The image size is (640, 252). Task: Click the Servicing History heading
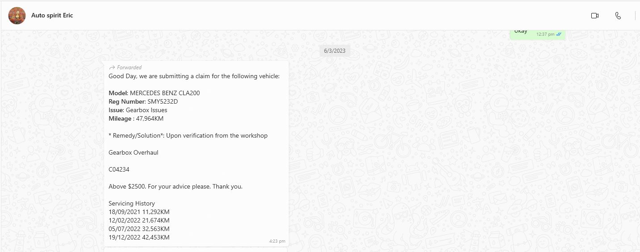pos(131,203)
